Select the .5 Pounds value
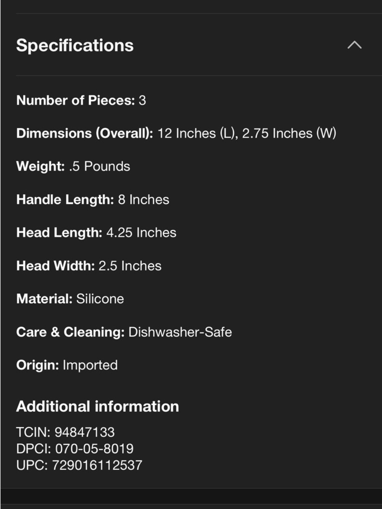This screenshot has height=509, width=382. (100, 166)
